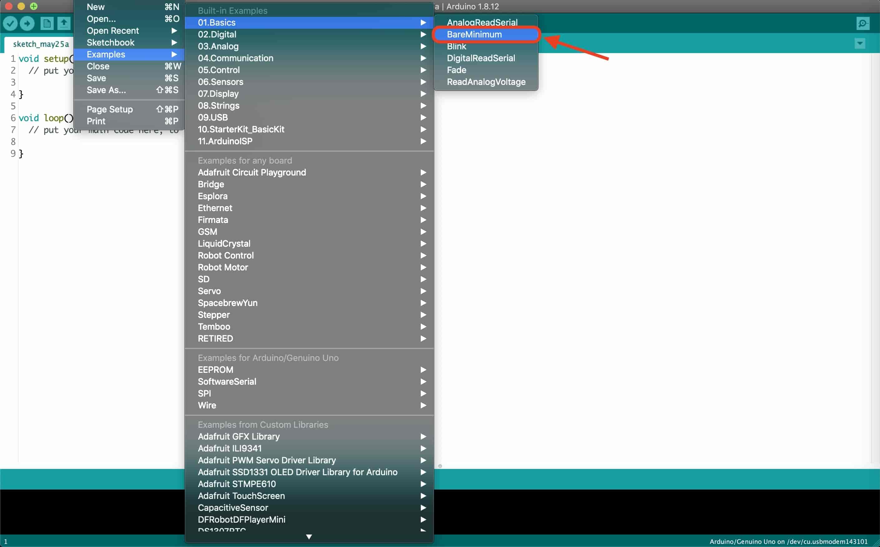Screen dimensions: 880x547
Task: Open Adafruit ILI9341 examples submenu
Action: [309, 449]
